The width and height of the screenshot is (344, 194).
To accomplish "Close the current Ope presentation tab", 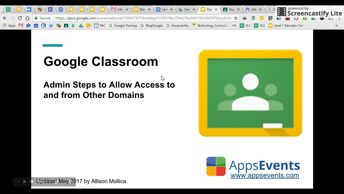I will tap(216, 9).
